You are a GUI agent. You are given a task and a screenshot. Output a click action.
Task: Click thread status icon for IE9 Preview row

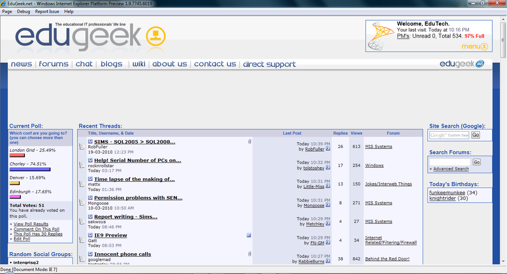(x=82, y=240)
